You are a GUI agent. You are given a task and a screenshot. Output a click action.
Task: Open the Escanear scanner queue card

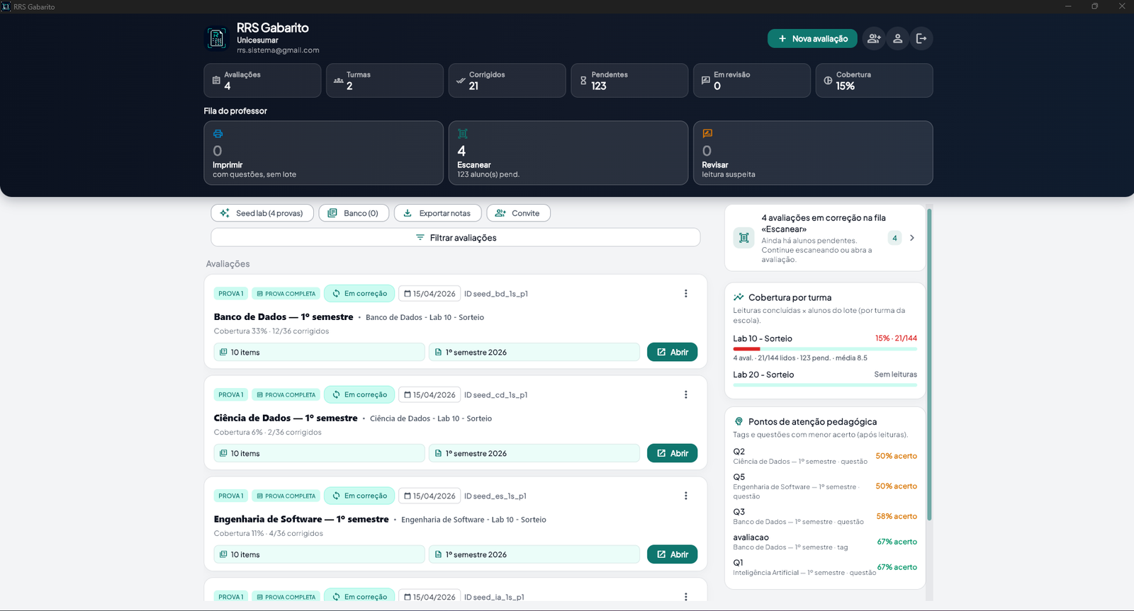[x=568, y=153]
